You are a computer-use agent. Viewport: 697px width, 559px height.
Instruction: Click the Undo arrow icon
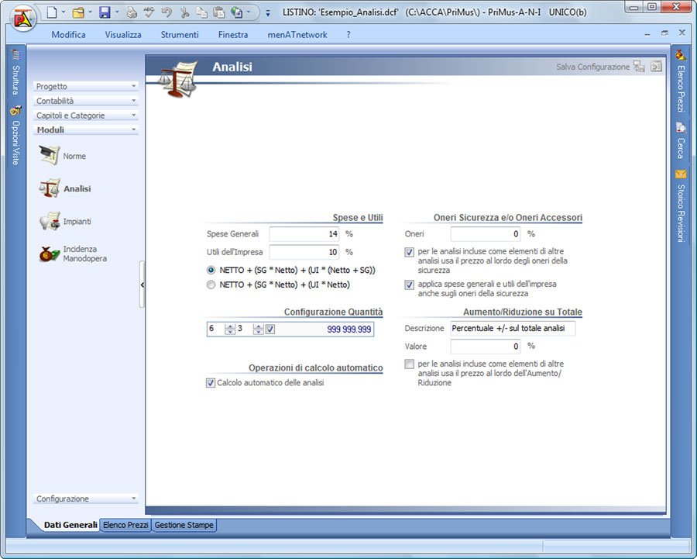[166, 12]
